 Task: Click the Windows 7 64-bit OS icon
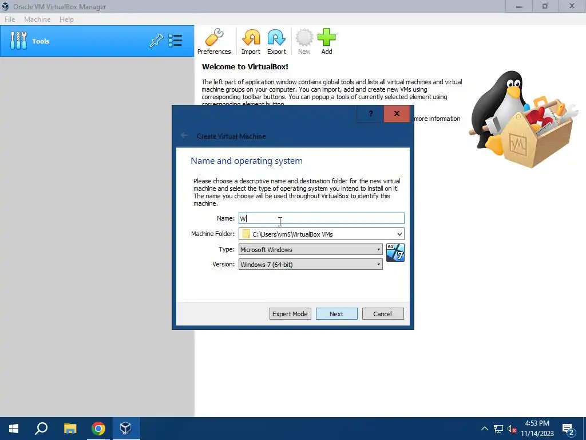point(395,253)
